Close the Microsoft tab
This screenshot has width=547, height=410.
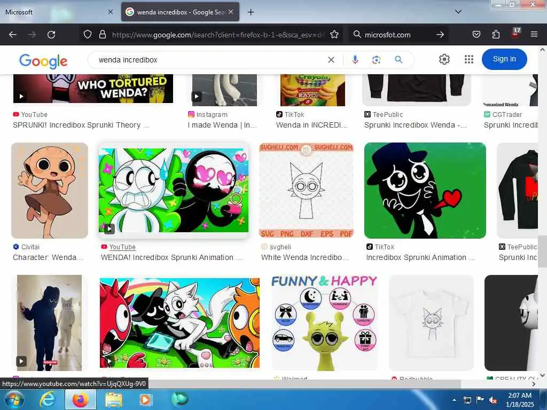111,12
